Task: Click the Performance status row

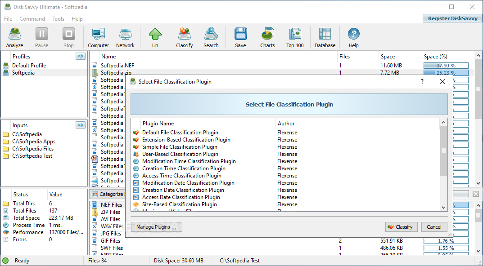Action: coord(44,232)
